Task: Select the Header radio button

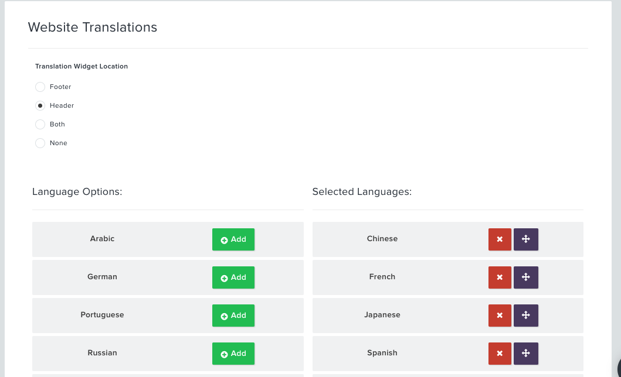Action: click(40, 105)
